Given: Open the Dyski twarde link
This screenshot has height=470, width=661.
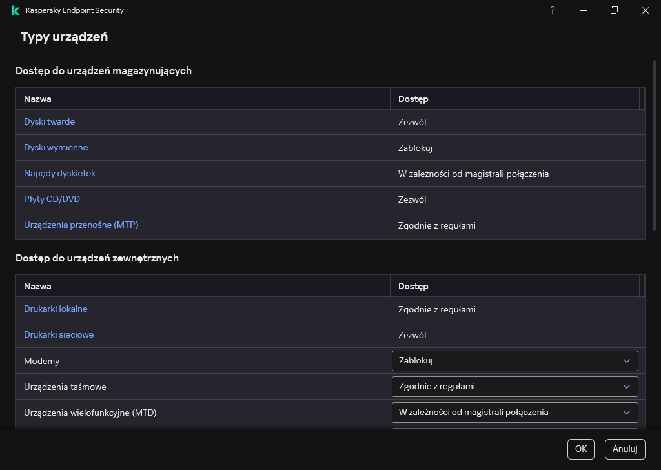Looking at the screenshot, I should tap(49, 122).
